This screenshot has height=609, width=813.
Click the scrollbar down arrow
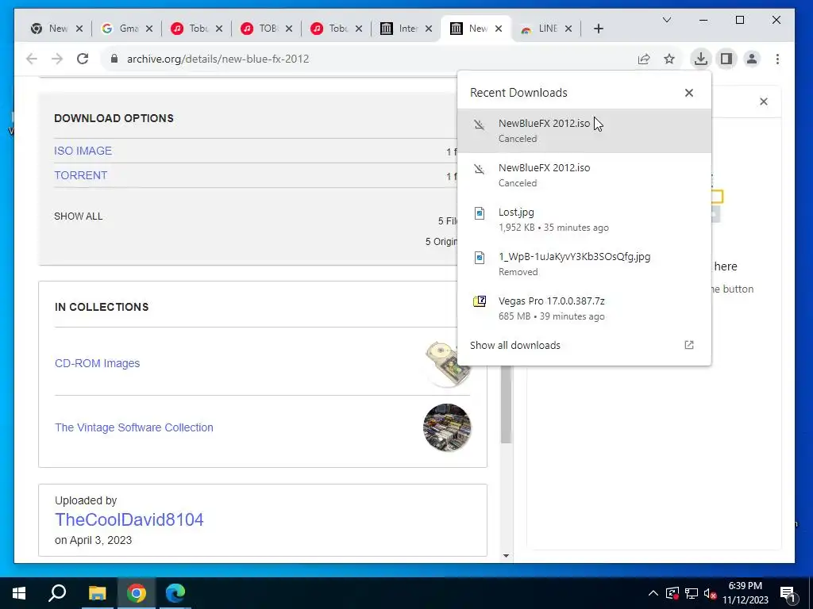point(506,556)
